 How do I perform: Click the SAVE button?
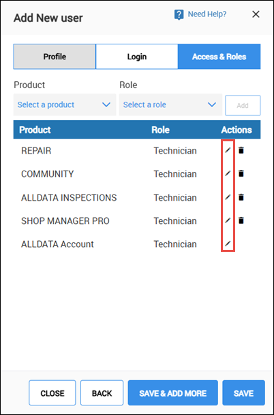pyautogui.click(x=243, y=393)
